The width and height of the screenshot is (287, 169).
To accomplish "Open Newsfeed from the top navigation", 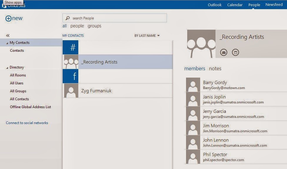I will tap(274, 5).
